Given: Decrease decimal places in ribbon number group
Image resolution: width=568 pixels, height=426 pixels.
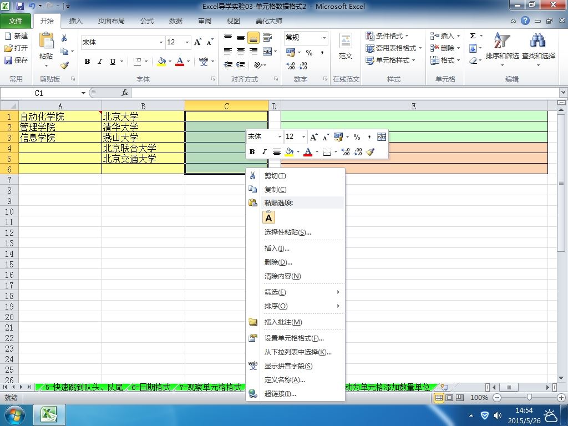Looking at the screenshot, I should click(x=303, y=65).
